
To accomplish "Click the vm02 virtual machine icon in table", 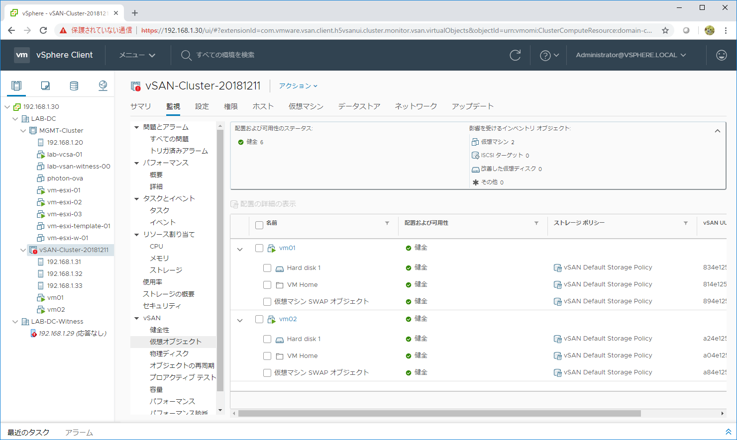I will point(272,319).
